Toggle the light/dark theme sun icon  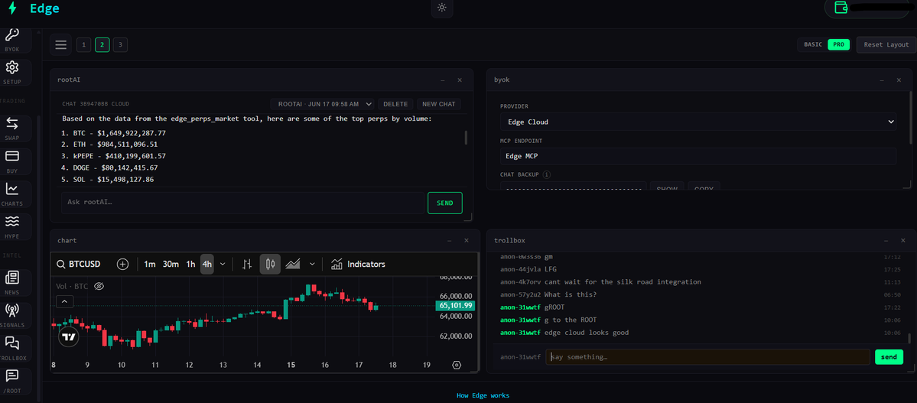click(x=442, y=8)
